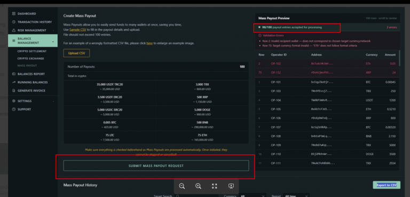
Task: Click the Risk Management warning triangle icon
Action: click(14, 30)
